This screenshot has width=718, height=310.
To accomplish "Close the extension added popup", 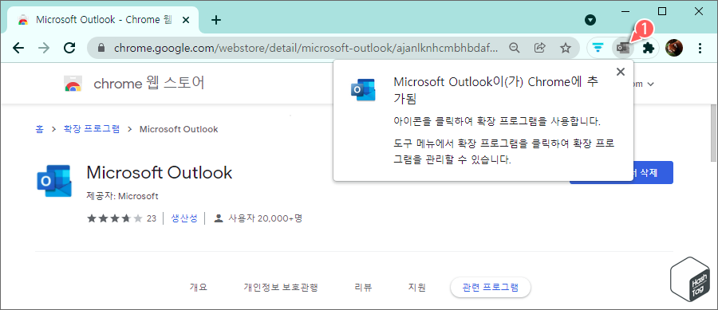I will pyautogui.click(x=621, y=72).
